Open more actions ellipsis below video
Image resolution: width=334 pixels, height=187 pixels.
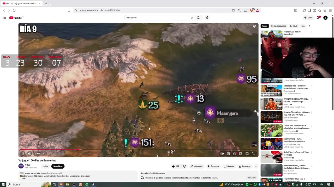pos(256,166)
